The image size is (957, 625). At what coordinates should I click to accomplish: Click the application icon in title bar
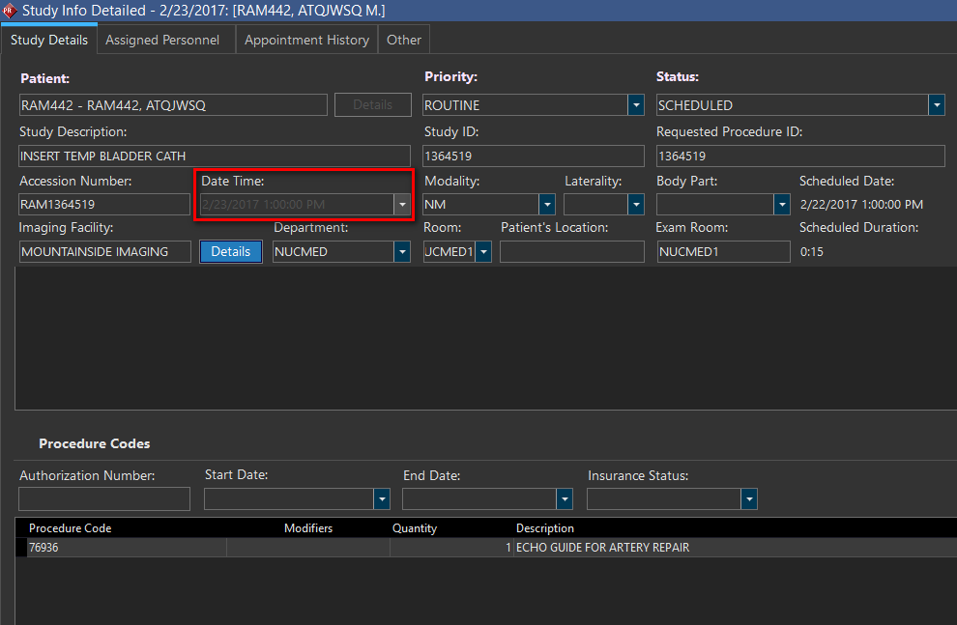pos(10,11)
